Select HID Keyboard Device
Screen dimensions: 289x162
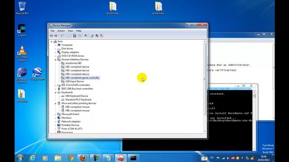click(x=77, y=96)
